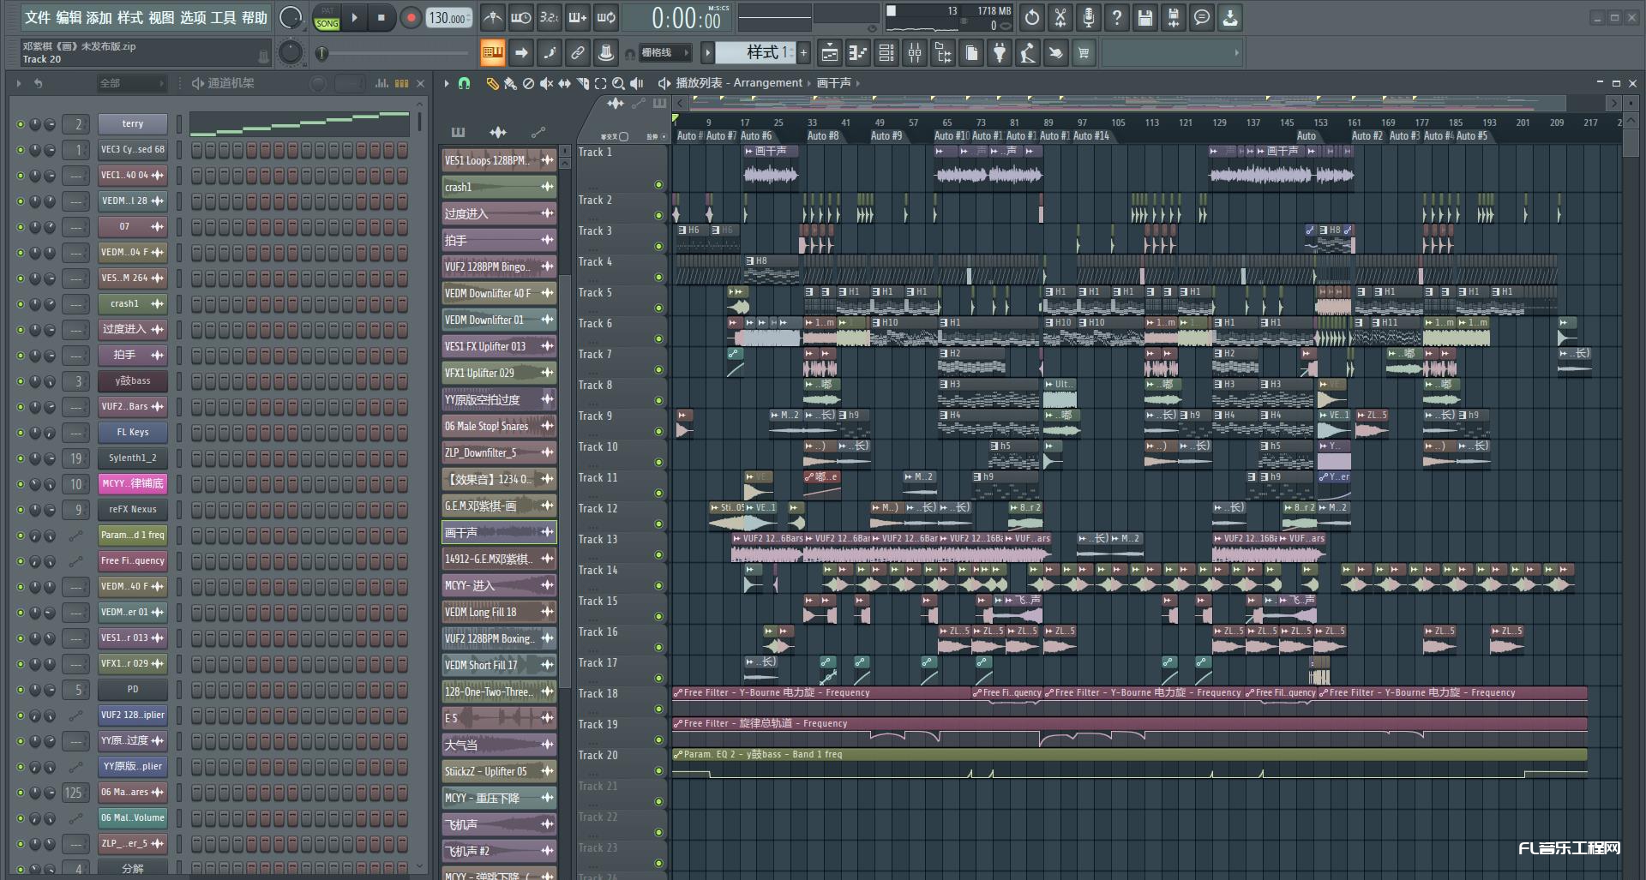Toggle the loop recording icon
Viewport: 1646px width, 880px height.
tap(605, 17)
